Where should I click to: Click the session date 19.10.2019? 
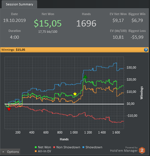click(14, 20)
